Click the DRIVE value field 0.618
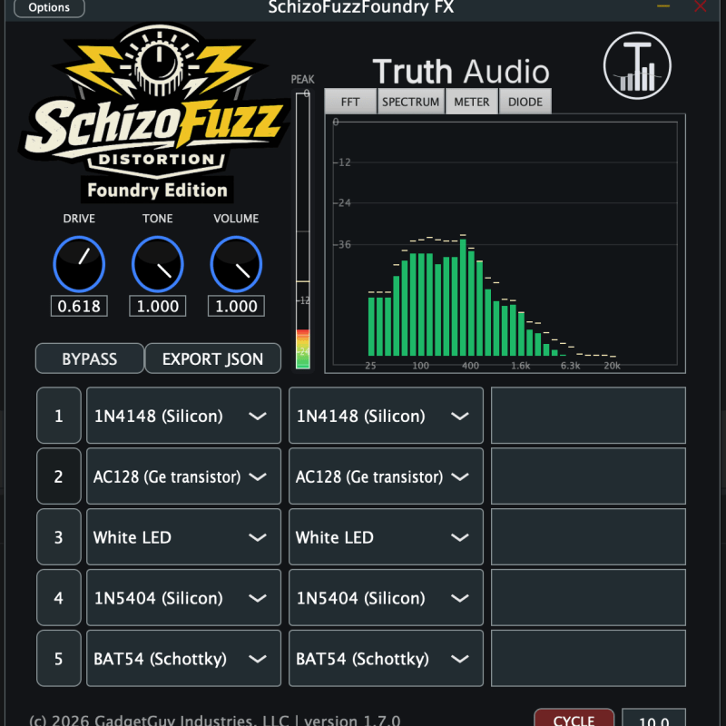The width and height of the screenshot is (726, 726). tap(79, 306)
